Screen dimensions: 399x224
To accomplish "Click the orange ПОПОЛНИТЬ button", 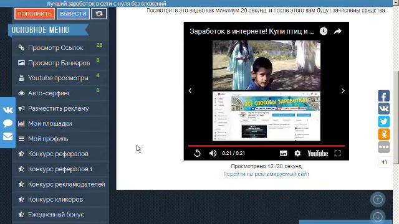I will 35,14.
